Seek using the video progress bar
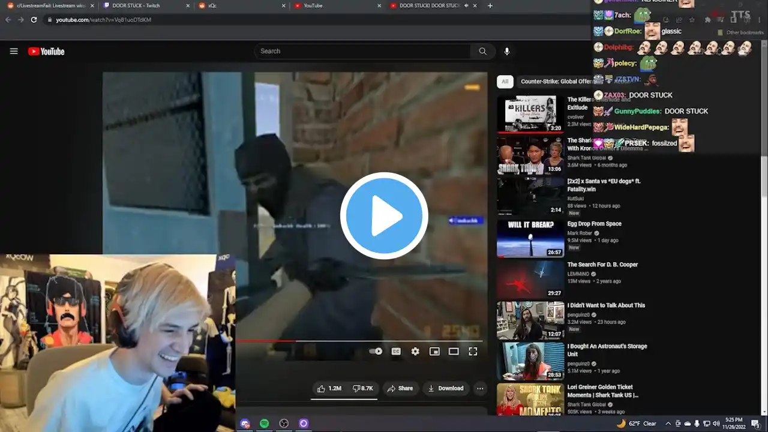This screenshot has width=768, height=432. pos(358,341)
